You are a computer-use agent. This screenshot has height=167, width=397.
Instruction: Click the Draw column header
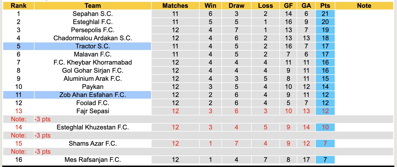point(236,6)
